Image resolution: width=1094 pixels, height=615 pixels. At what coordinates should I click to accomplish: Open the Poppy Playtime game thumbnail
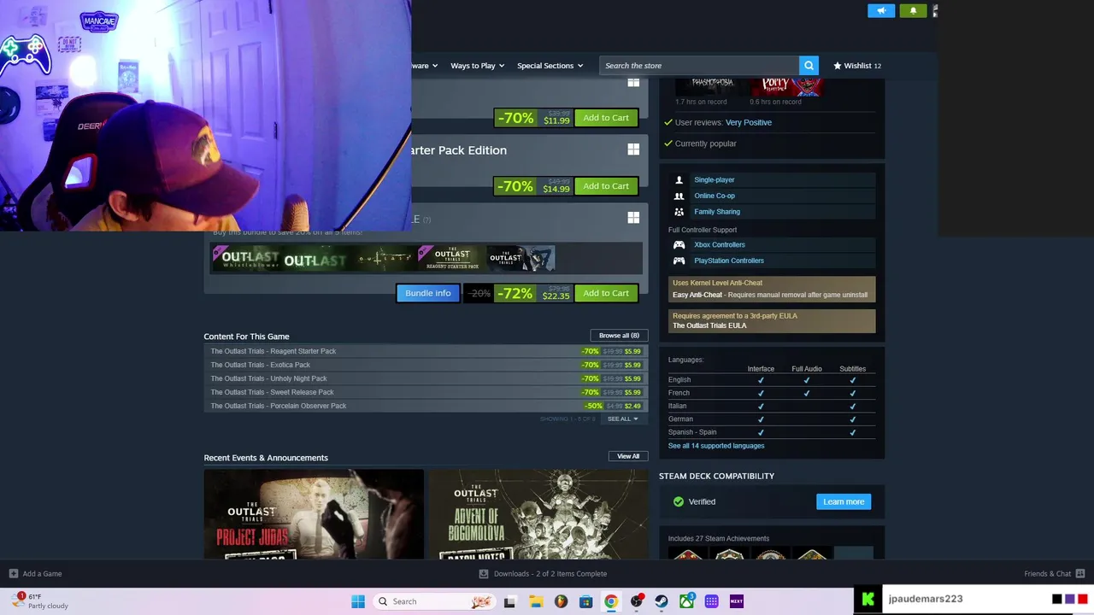[787, 86]
